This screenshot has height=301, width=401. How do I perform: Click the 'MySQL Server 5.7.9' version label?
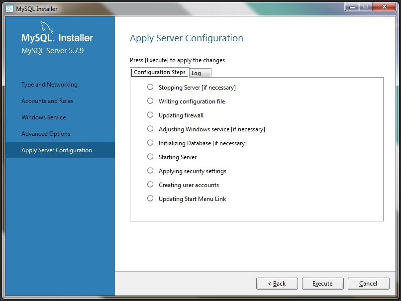tap(52, 51)
